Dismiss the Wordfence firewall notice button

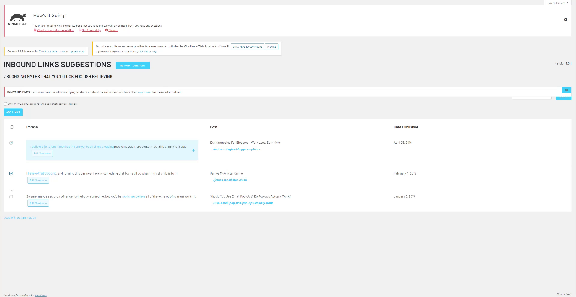271,47
